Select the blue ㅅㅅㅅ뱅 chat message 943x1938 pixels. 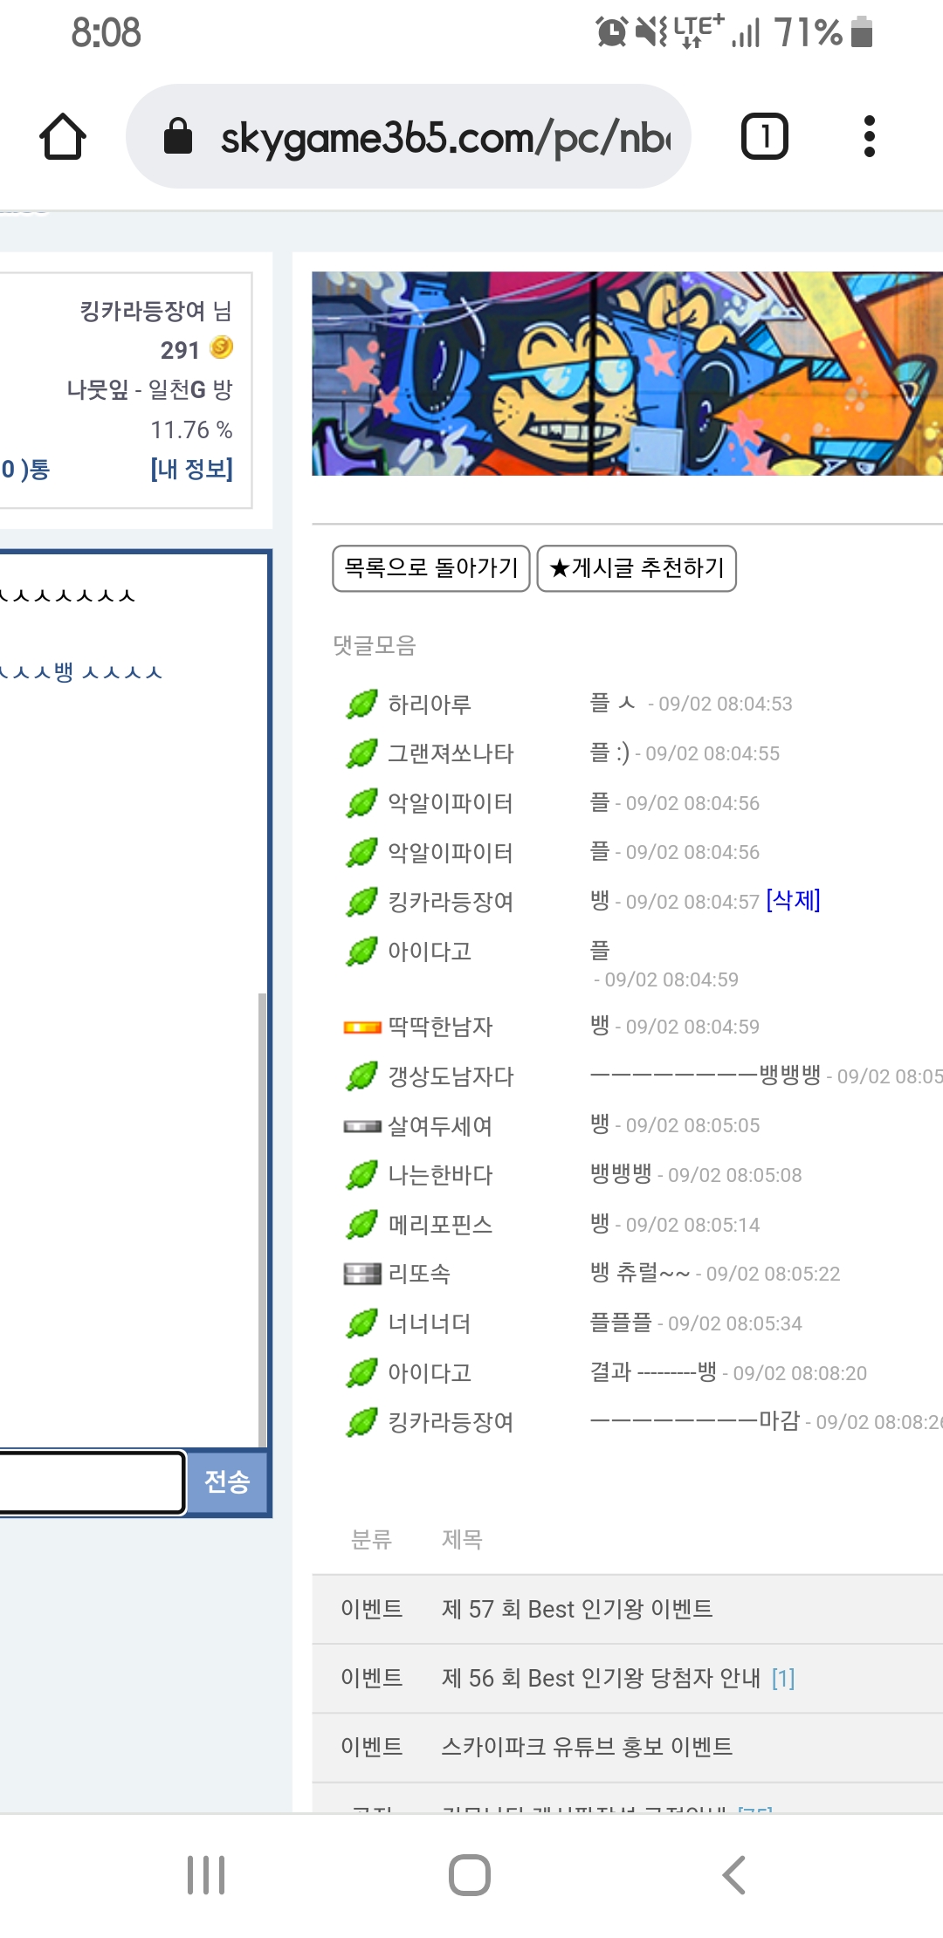[x=81, y=672]
